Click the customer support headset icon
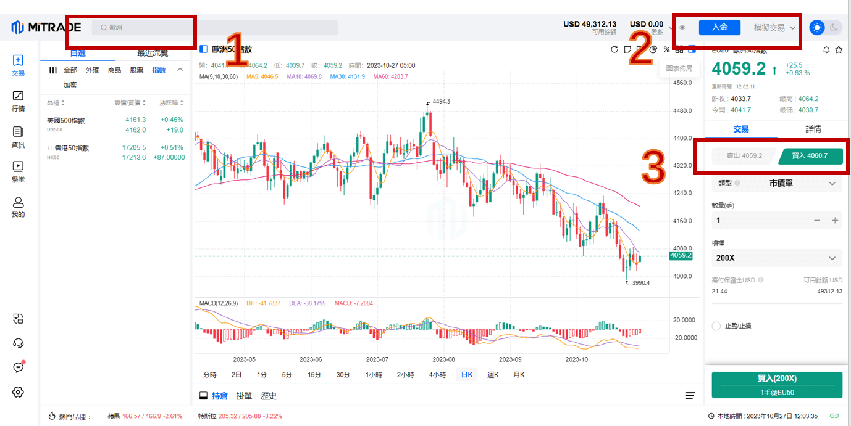The width and height of the screenshot is (851, 426). (x=18, y=343)
